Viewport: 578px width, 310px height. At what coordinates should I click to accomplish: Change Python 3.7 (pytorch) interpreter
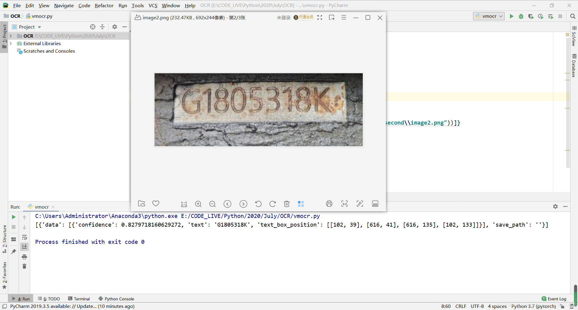[x=533, y=306]
